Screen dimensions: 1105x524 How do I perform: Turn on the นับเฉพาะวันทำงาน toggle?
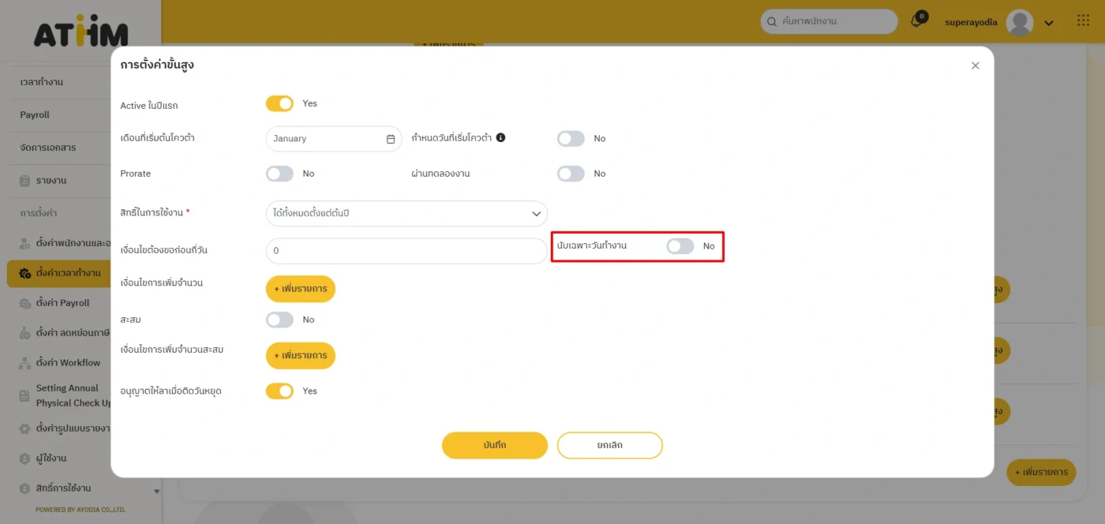coord(680,246)
